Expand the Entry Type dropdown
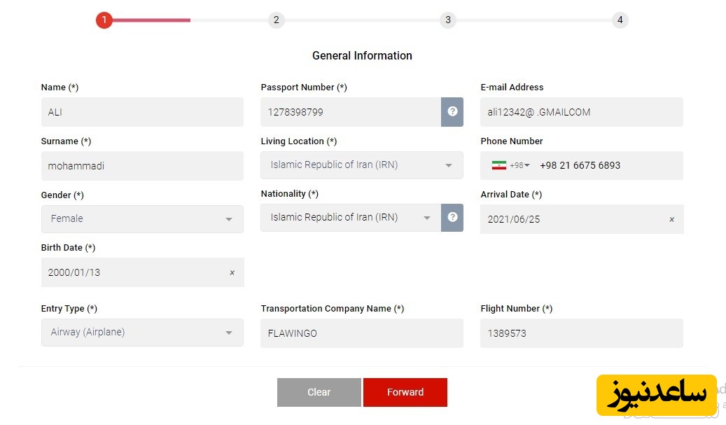726x425 pixels. click(142, 333)
